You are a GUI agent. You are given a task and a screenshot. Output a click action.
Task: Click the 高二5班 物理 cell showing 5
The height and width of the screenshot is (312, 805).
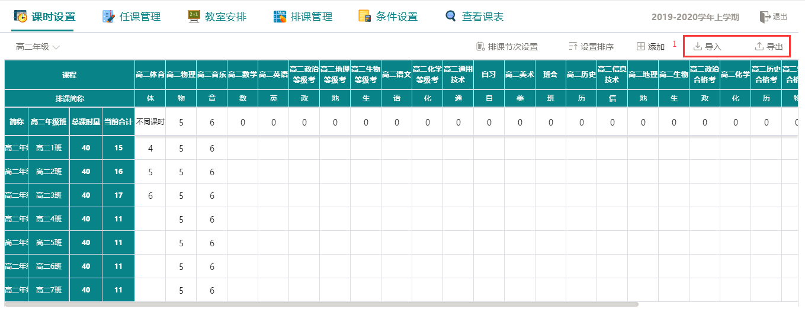tap(181, 243)
